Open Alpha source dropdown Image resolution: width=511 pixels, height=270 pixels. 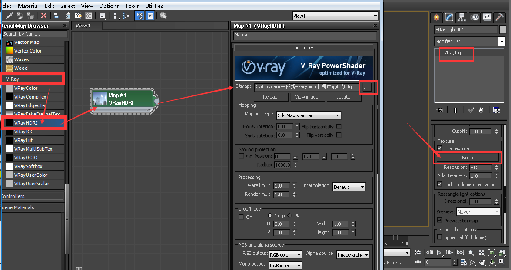click(353, 255)
